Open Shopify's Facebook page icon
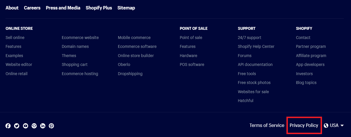Screen dimensions: 351x137 point(8,126)
